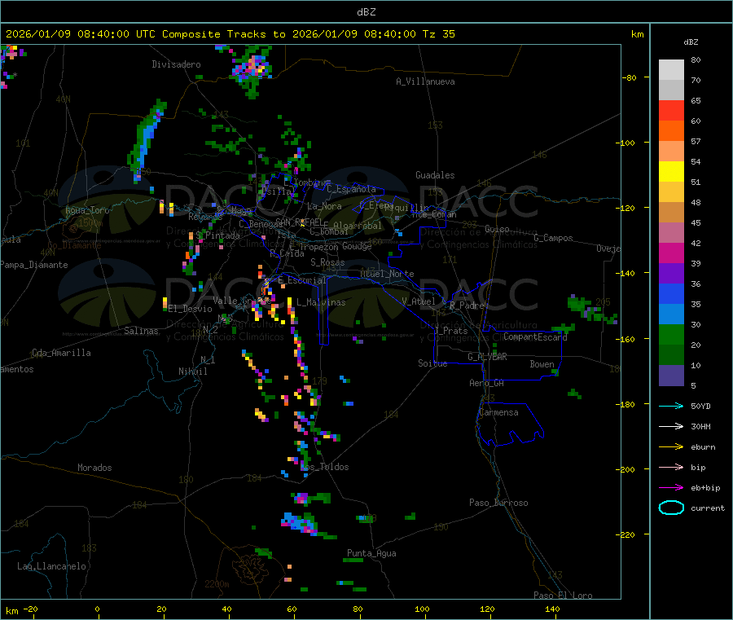Click the A_Villanueva place label

tap(425, 81)
